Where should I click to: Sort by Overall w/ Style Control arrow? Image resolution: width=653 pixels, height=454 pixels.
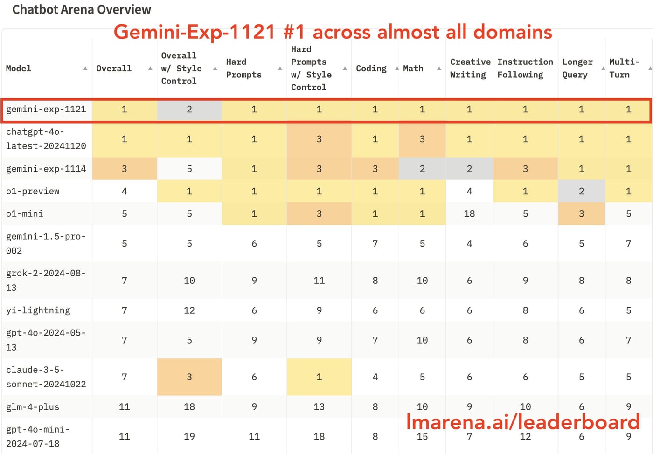[215, 69]
